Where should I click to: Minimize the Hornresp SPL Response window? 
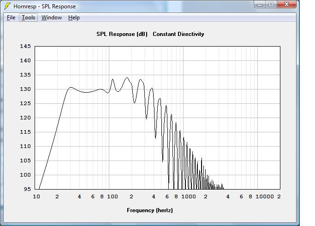[260, 5]
